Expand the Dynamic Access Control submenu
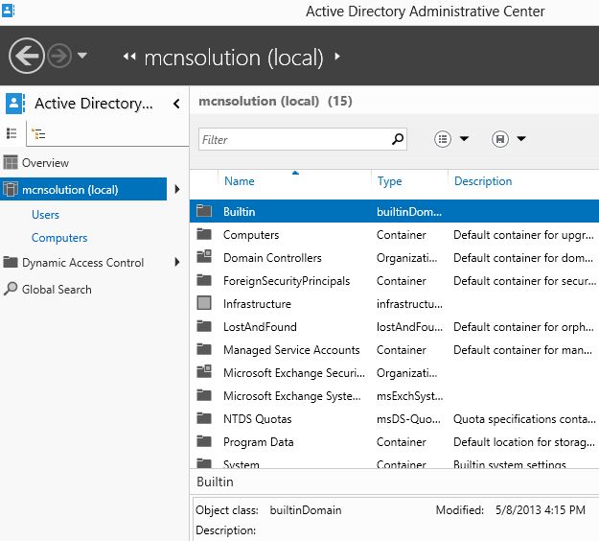This screenshot has width=599, height=541. coord(176,263)
